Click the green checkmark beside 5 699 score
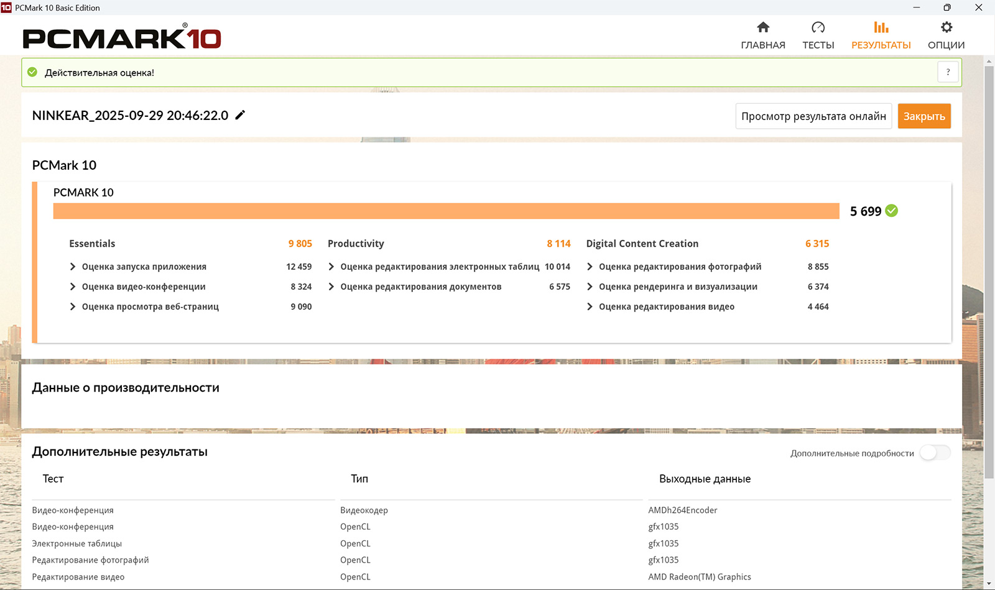The image size is (995, 590). (892, 211)
